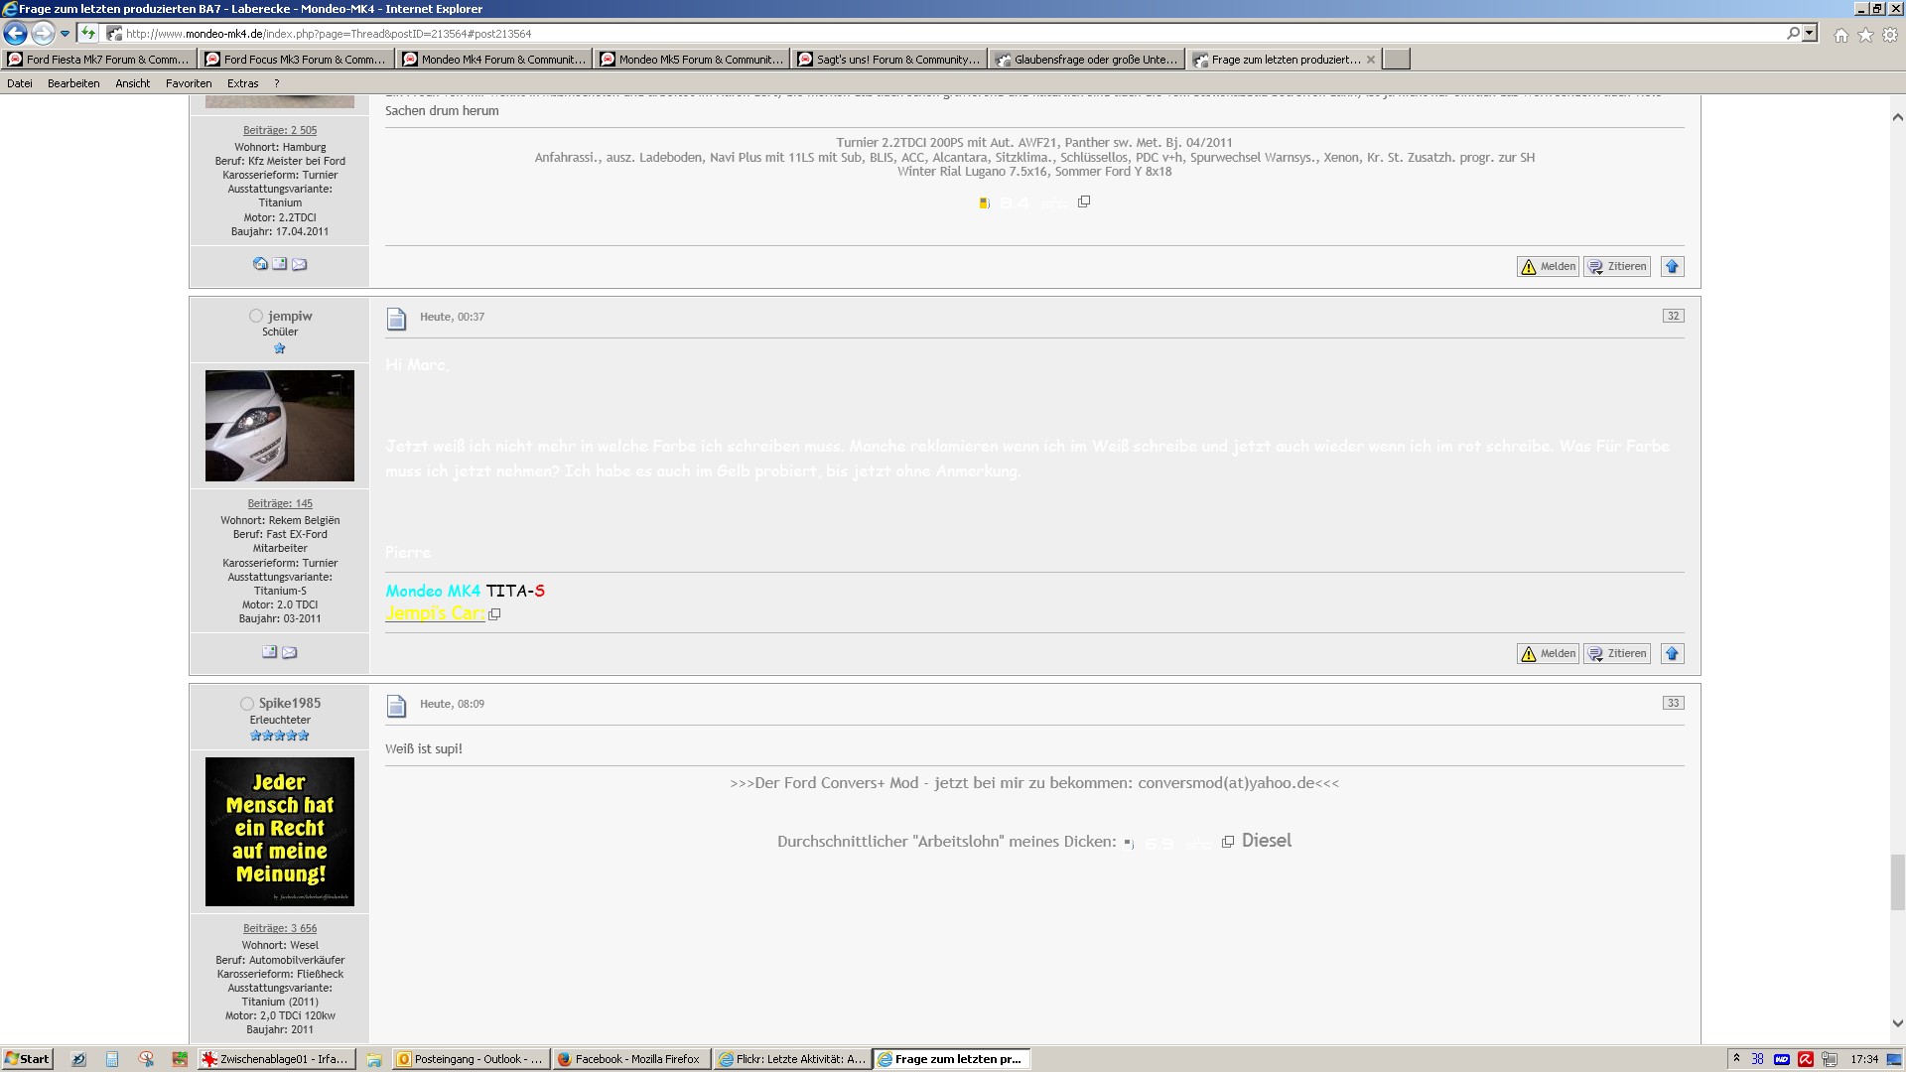Open homepage icon under first poster's profile
Image resolution: width=1906 pixels, height=1072 pixels.
click(260, 264)
